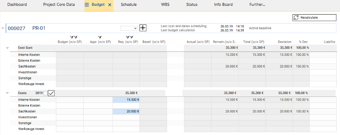340x135 pixels.
Task: Click the Actual (w/o SP) column header
Action: (198, 42)
